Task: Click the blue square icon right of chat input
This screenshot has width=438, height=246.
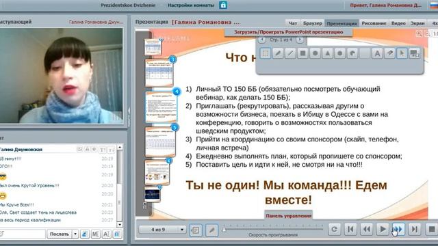Action: 117,234
